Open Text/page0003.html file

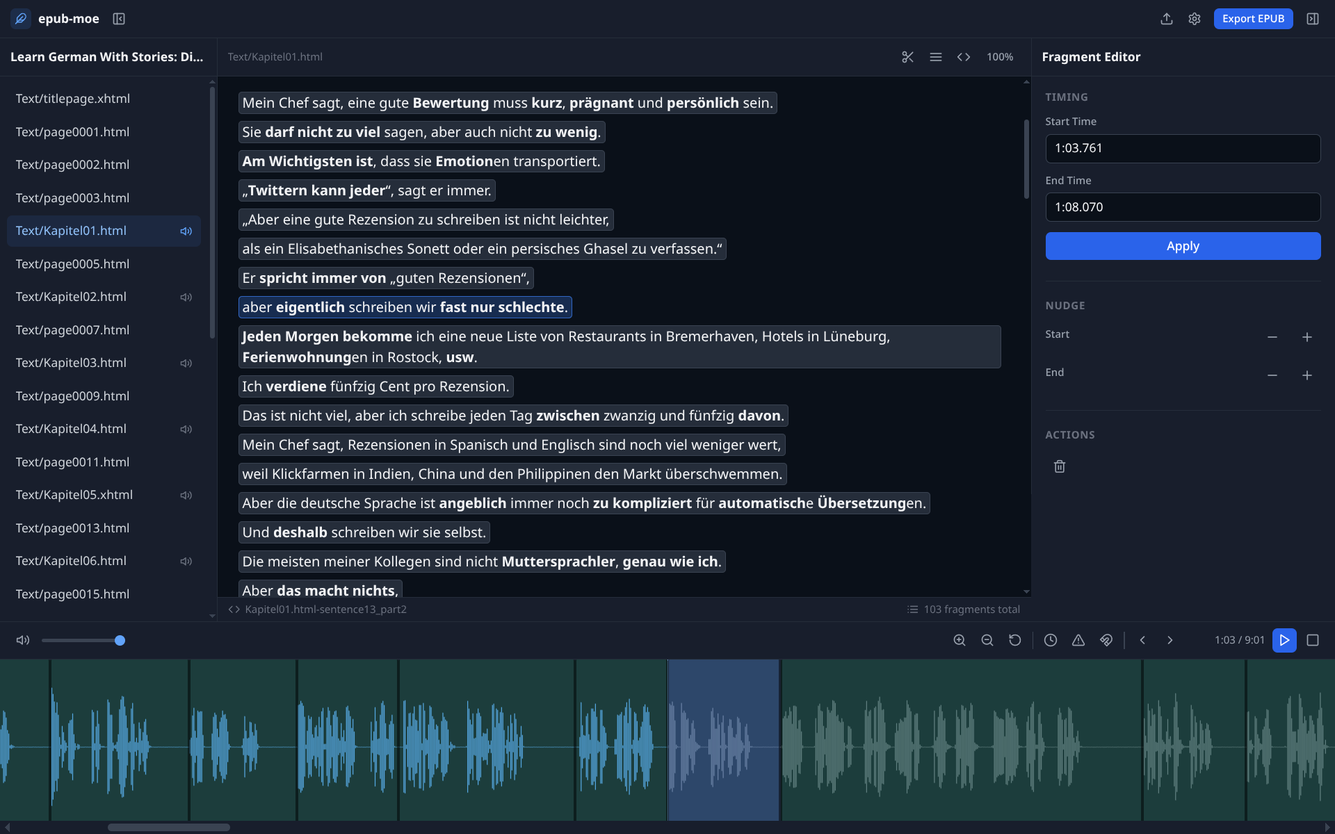click(104, 198)
